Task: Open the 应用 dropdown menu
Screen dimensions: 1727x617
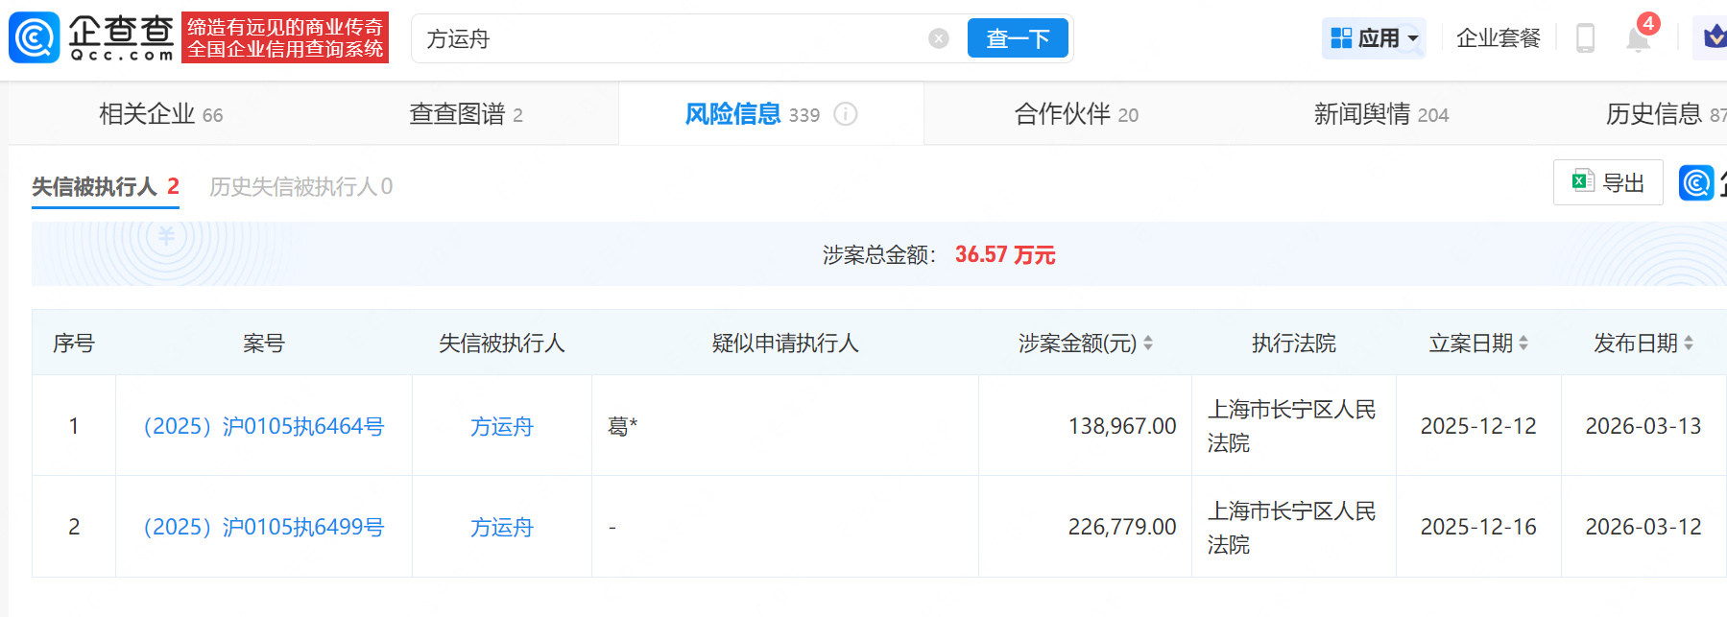Action: tap(1374, 38)
